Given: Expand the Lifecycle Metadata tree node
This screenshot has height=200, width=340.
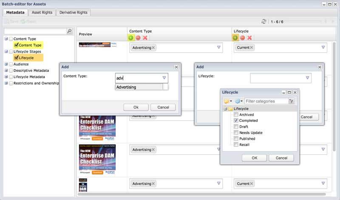Looking at the screenshot, I should pos(6,77).
